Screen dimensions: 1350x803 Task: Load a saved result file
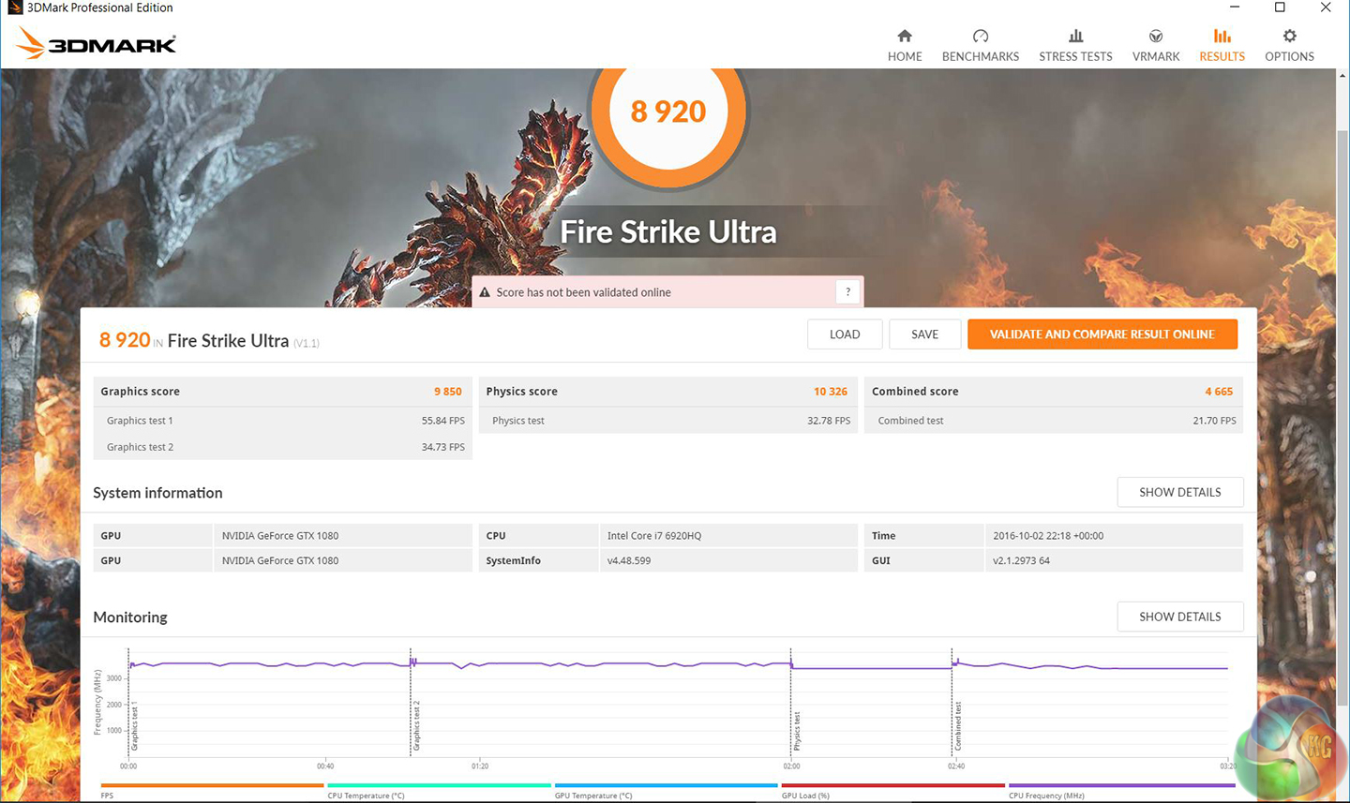point(844,335)
